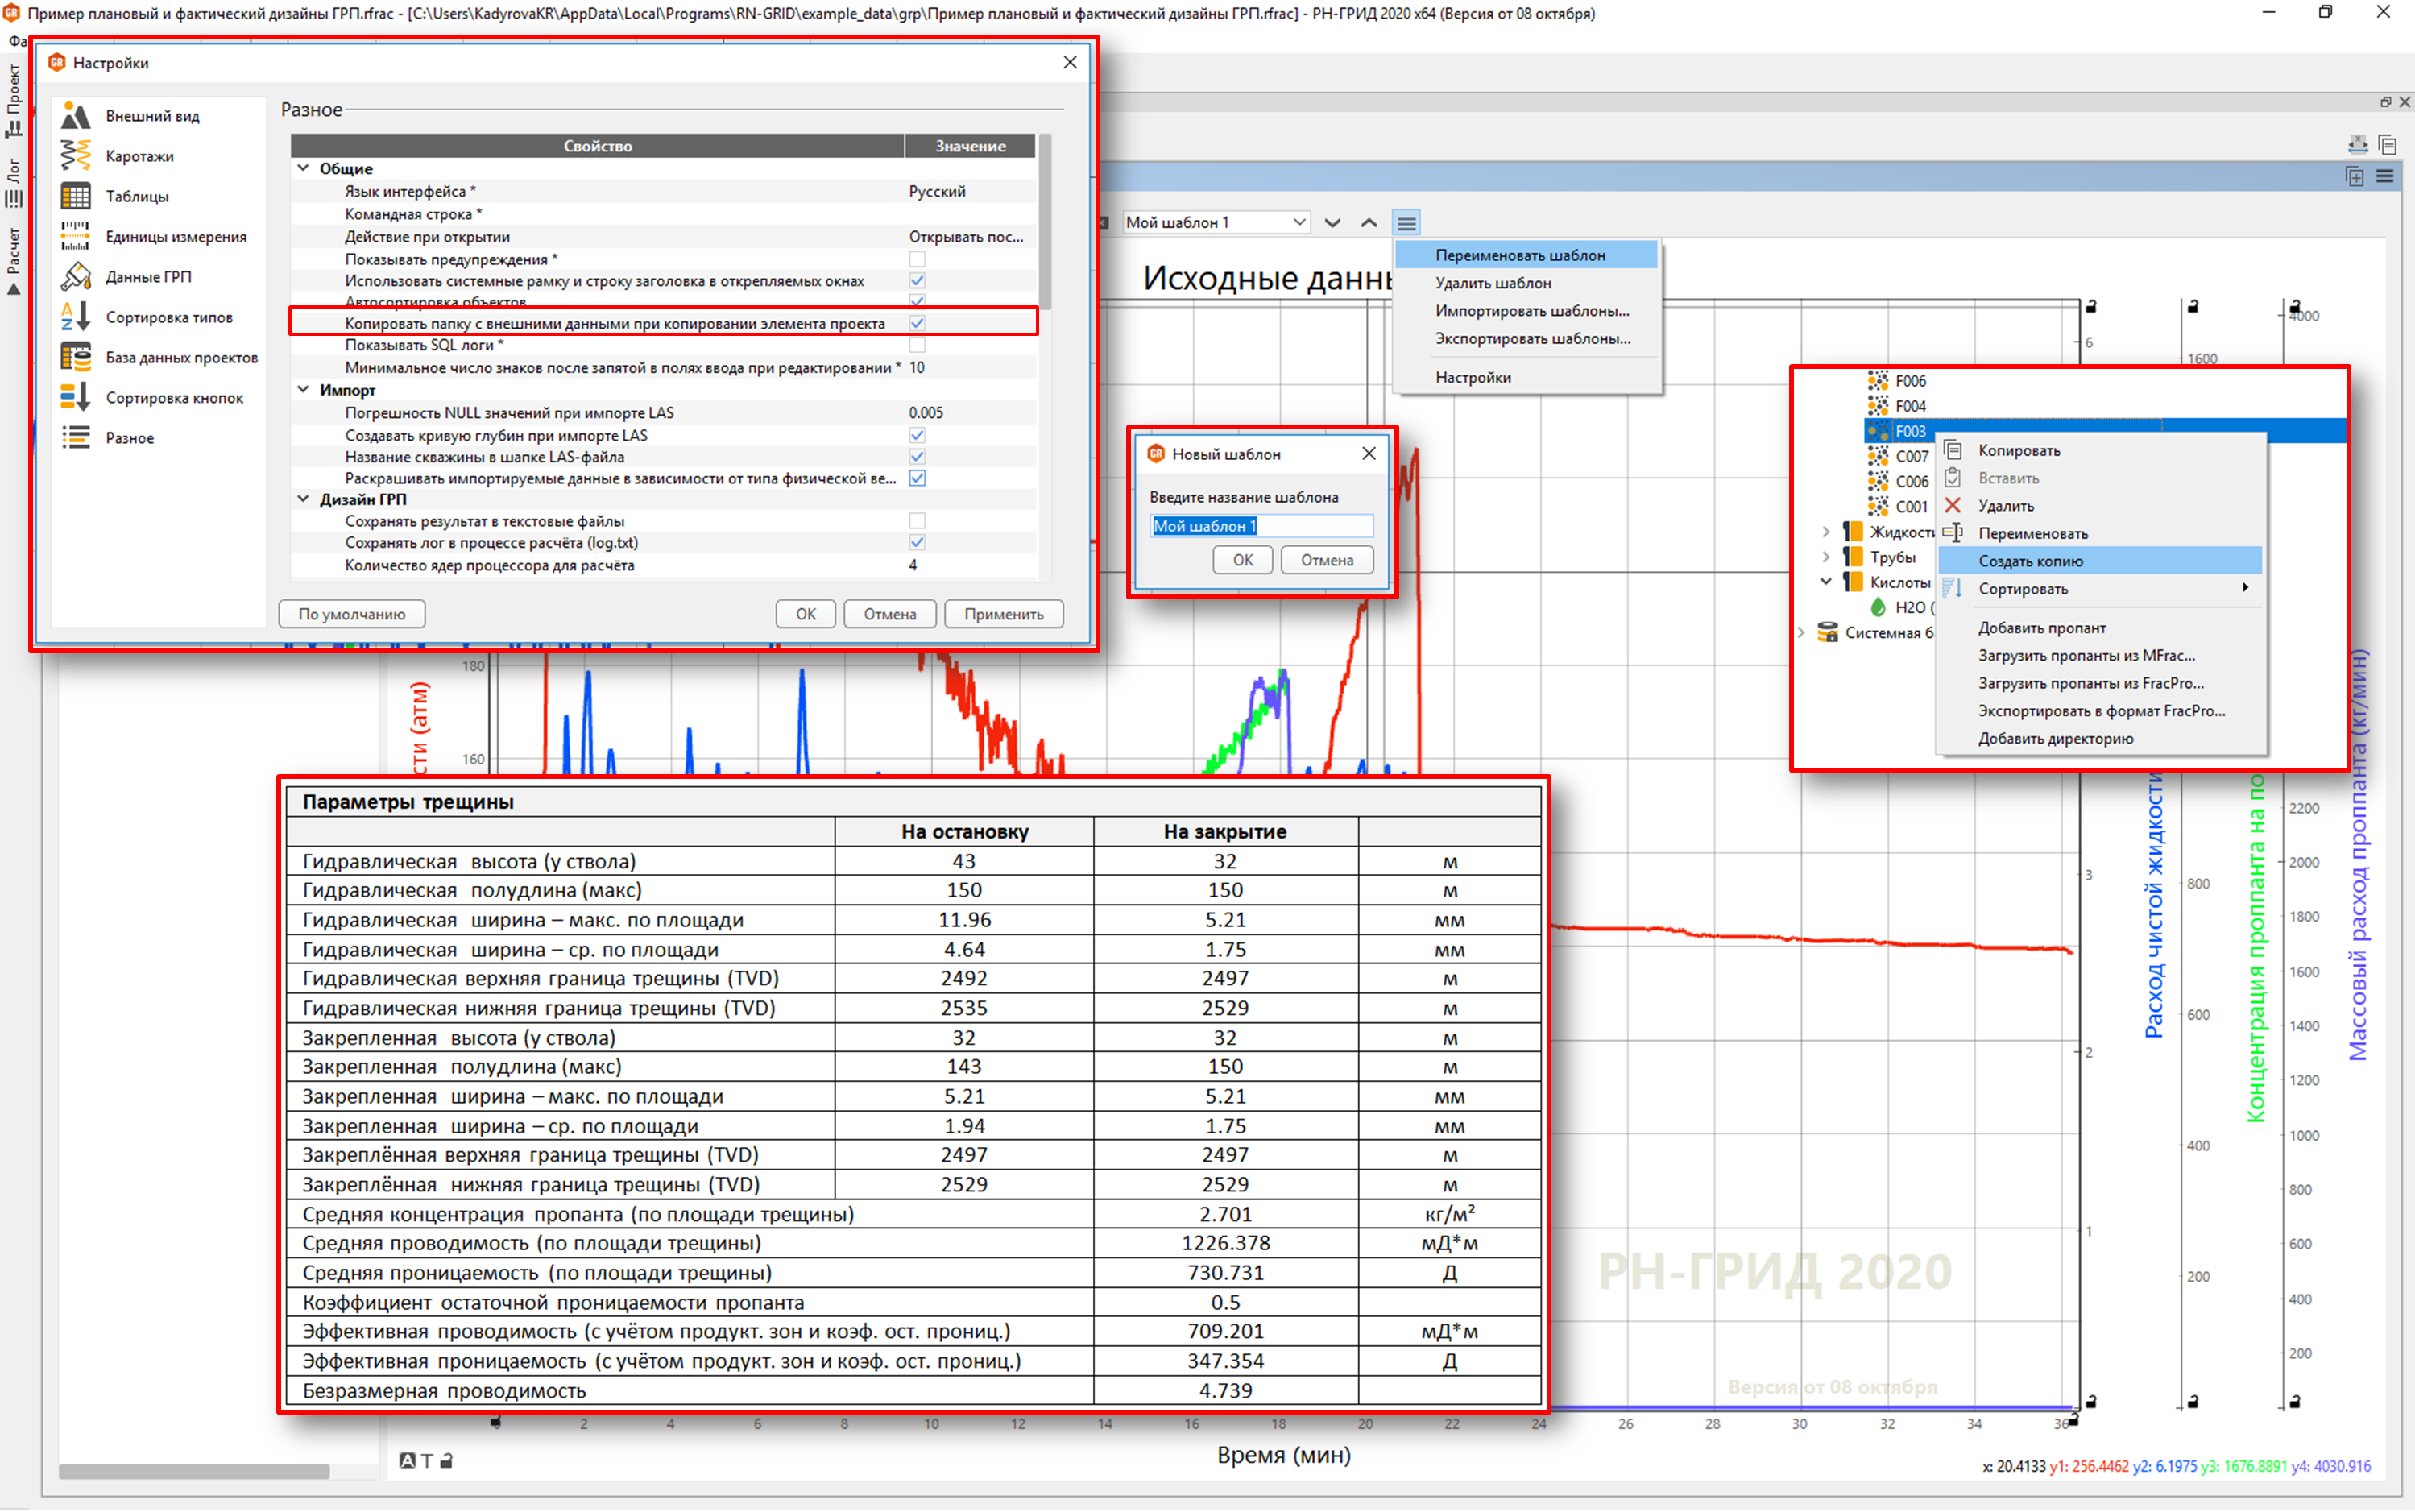This screenshot has width=2415, height=1512.
Task: Collapse the Импорт property group
Action: click(304, 390)
